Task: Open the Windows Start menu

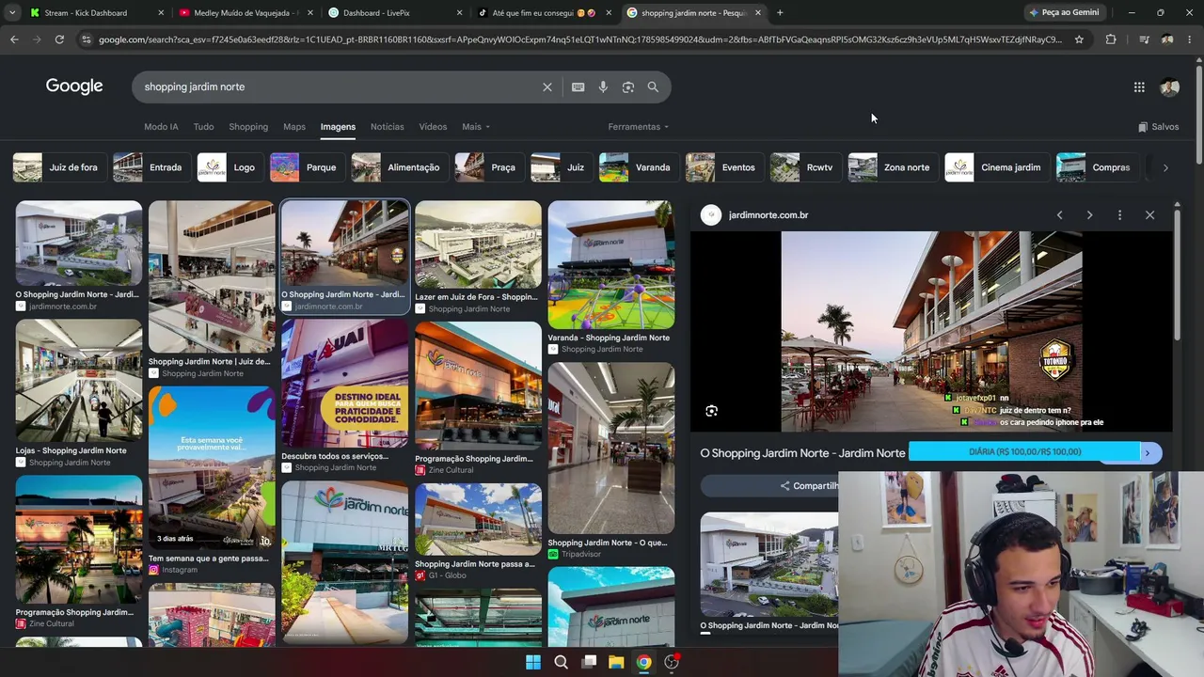Action: tap(533, 662)
